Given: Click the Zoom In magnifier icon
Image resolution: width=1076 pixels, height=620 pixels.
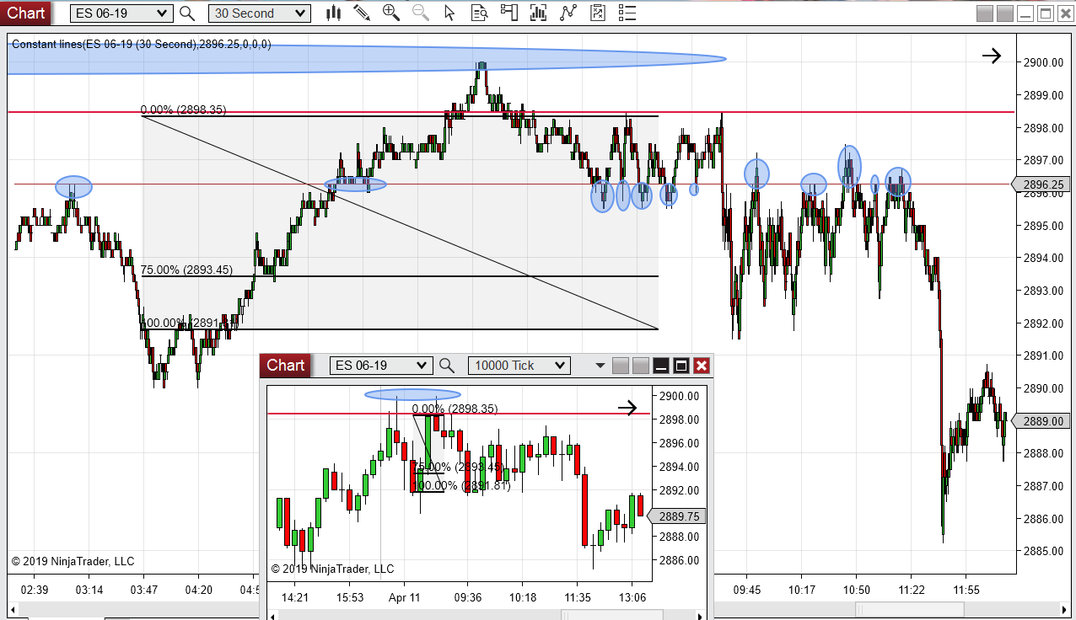Looking at the screenshot, I should 391,13.
